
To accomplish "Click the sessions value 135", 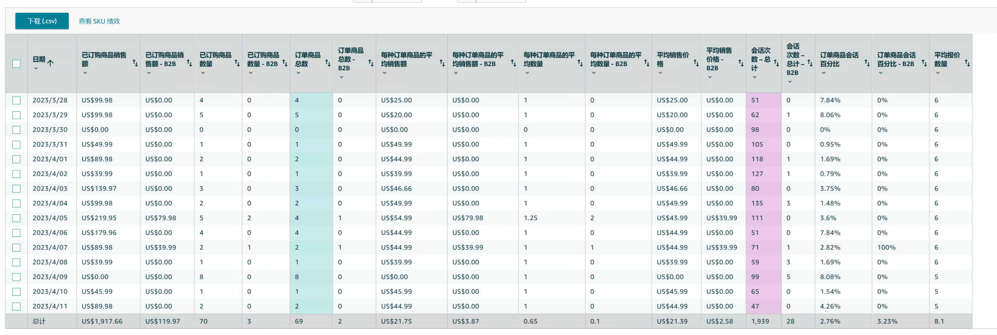I will pos(757,203).
